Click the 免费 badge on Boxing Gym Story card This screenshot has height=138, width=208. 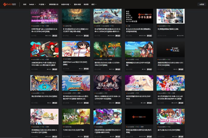coord(55,103)
